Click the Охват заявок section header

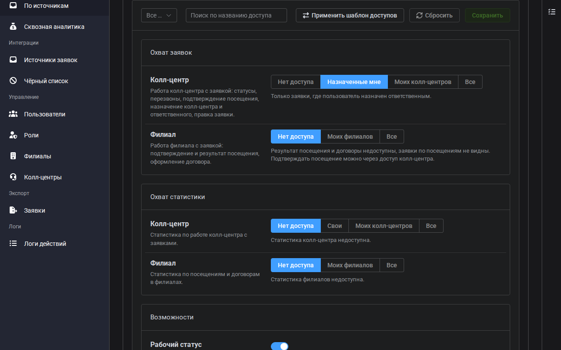[x=325, y=52]
